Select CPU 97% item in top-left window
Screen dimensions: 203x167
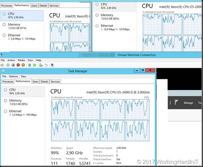tap(22, 16)
